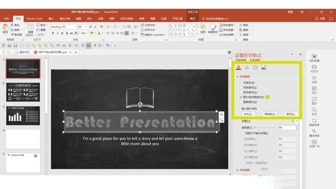Open the Bauhaus 93 font name dropdown
336x189 pixels.
point(64,27)
